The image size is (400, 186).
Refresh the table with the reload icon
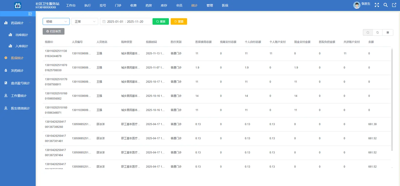click(378, 32)
